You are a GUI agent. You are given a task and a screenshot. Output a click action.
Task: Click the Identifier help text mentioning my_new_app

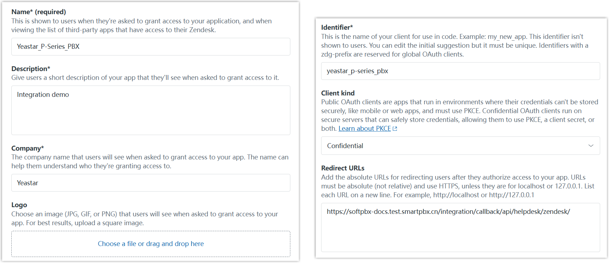[454, 45]
